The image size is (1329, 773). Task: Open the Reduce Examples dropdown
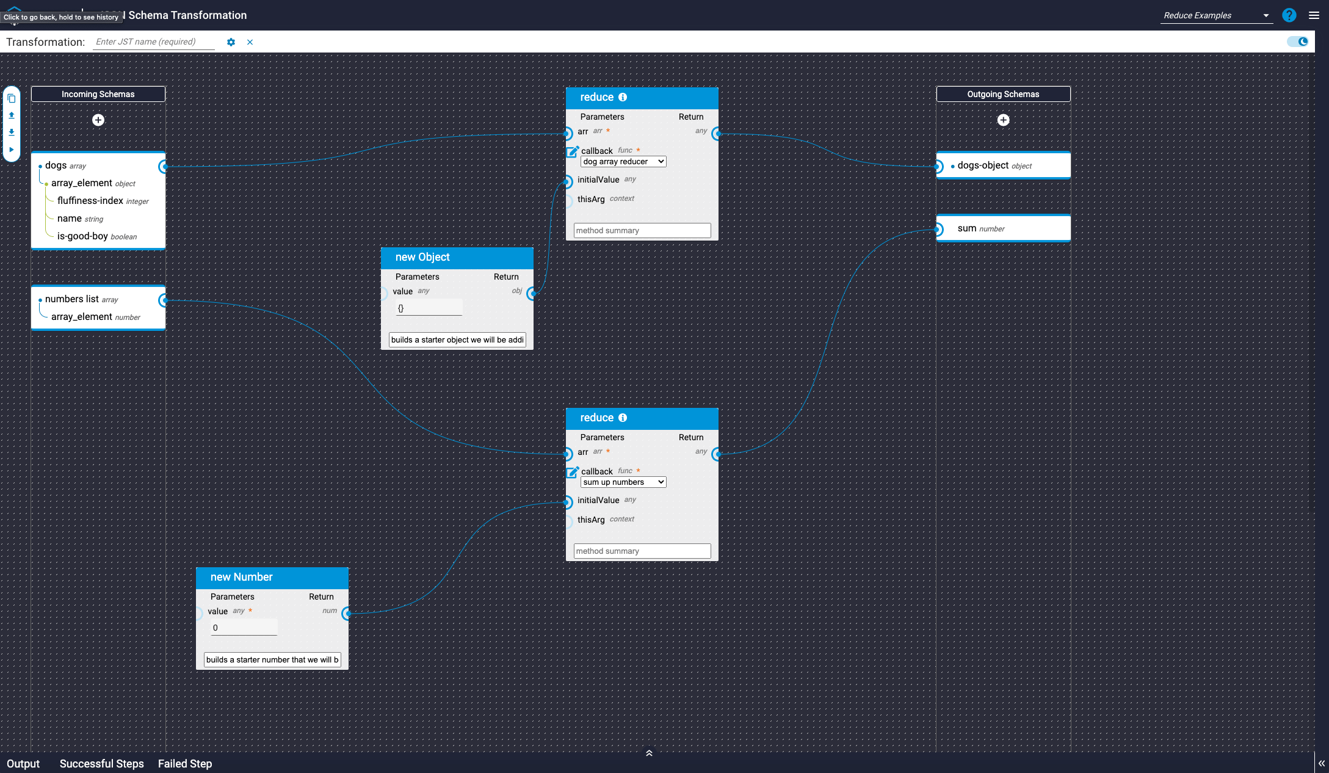(1215, 15)
